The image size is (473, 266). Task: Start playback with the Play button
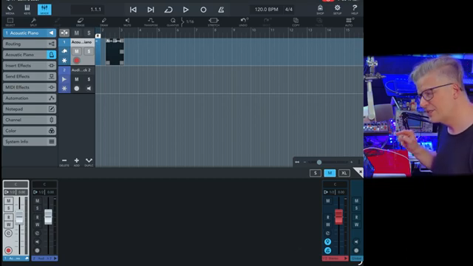coord(186,10)
